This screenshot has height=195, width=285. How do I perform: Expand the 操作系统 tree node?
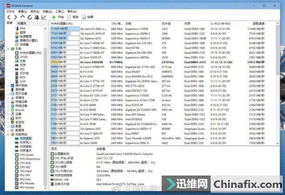pos(8,86)
